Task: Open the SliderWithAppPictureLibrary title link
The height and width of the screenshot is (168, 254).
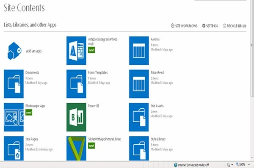Action: coord(105,139)
